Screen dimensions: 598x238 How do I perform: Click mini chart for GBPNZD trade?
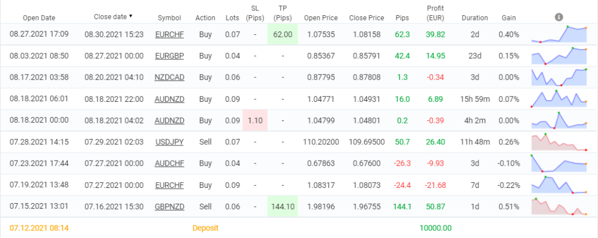pos(559,207)
